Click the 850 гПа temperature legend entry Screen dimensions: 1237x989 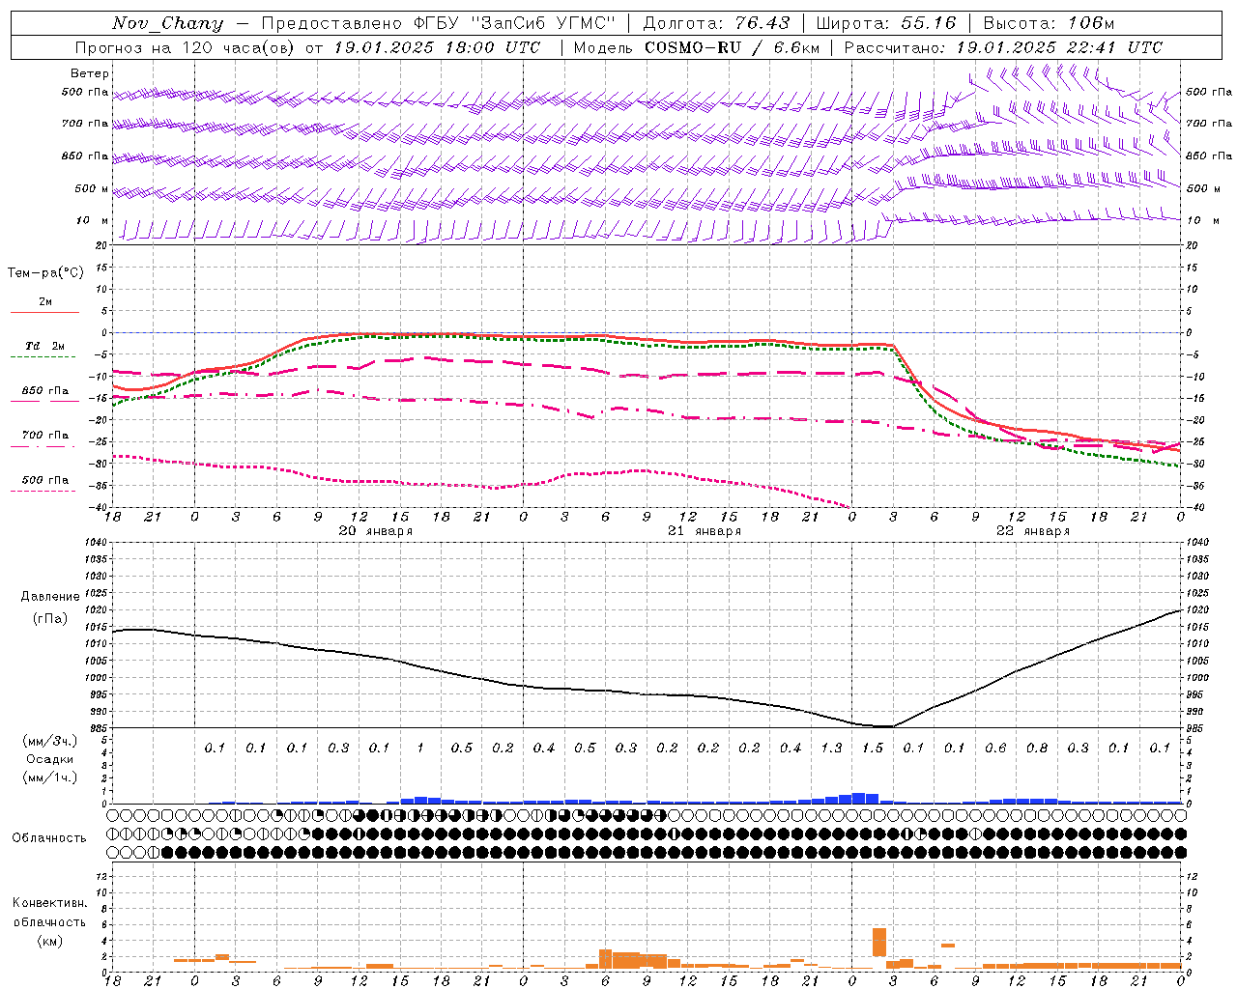[x=44, y=391]
